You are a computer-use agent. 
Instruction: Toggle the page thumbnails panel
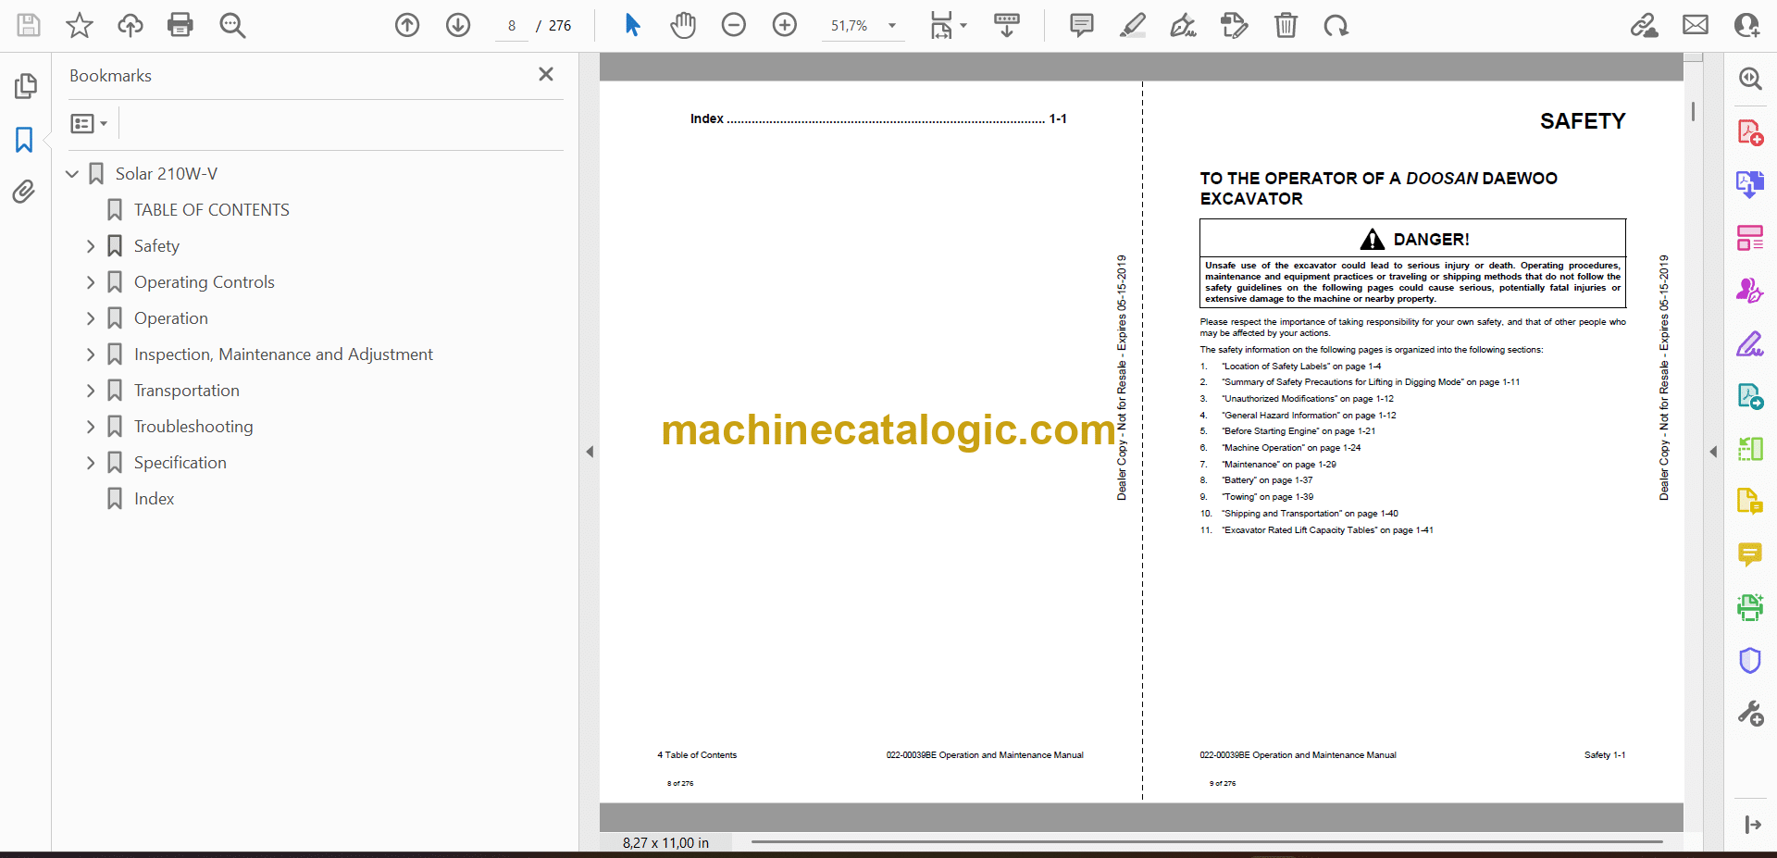pyautogui.click(x=25, y=86)
